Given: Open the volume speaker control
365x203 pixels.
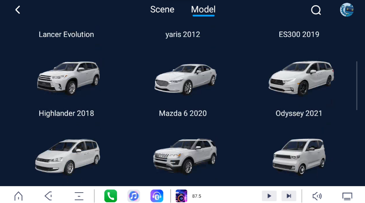Looking at the screenshot, I should point(317,196).
